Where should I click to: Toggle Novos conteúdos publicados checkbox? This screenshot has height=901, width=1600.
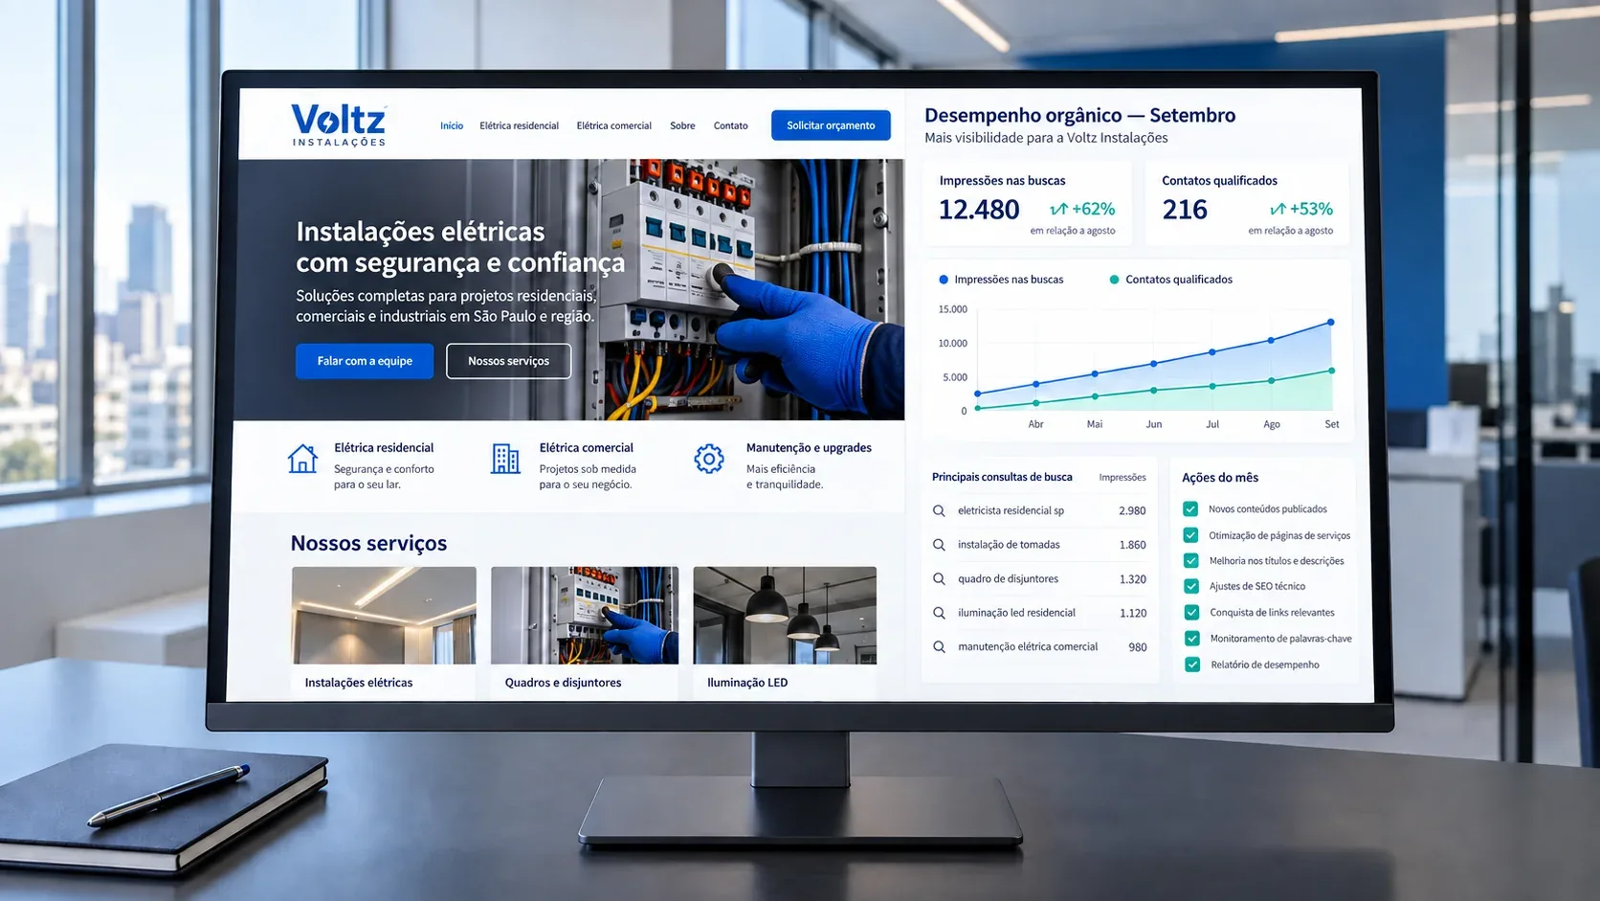click(x=1190, y=509)
